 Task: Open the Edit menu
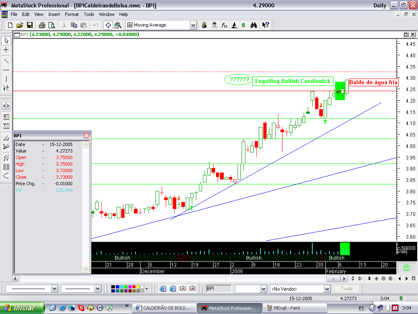coord(26,14)
